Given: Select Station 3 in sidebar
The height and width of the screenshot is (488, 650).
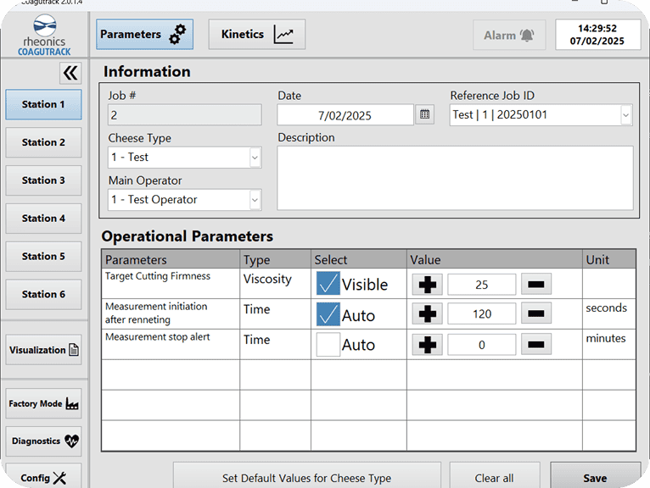Looking at the screenshot, I should 43,180.
